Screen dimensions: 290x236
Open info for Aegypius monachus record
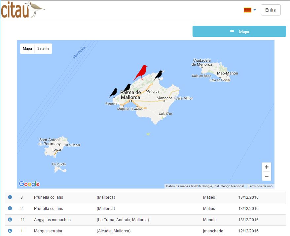pyautogui.click(x=10, y=220)
